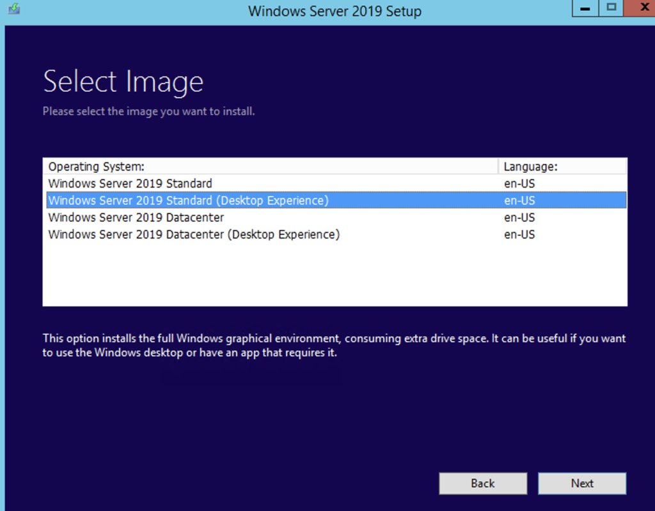Image resolution: width=655 pixels, height=511 pixels.
Task: Maximize the Setup window
Action: pos(611,8)
